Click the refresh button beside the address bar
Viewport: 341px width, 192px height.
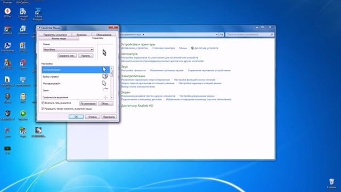tap(221, 35)
